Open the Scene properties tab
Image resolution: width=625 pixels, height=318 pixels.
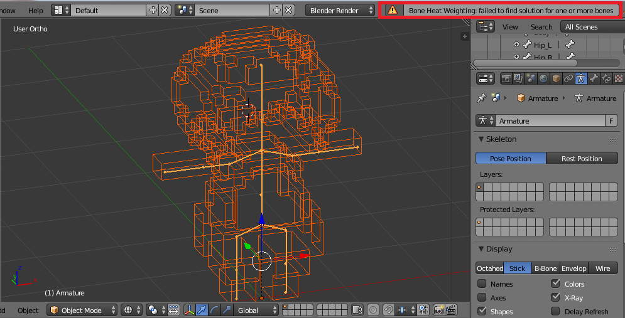(x=531, y=78)
